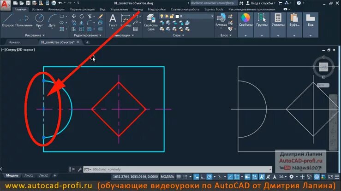Image resolution: width=341 pixels, height=191 pixels.
Task: Open the Начало start tab
Action: click(14, 42)
